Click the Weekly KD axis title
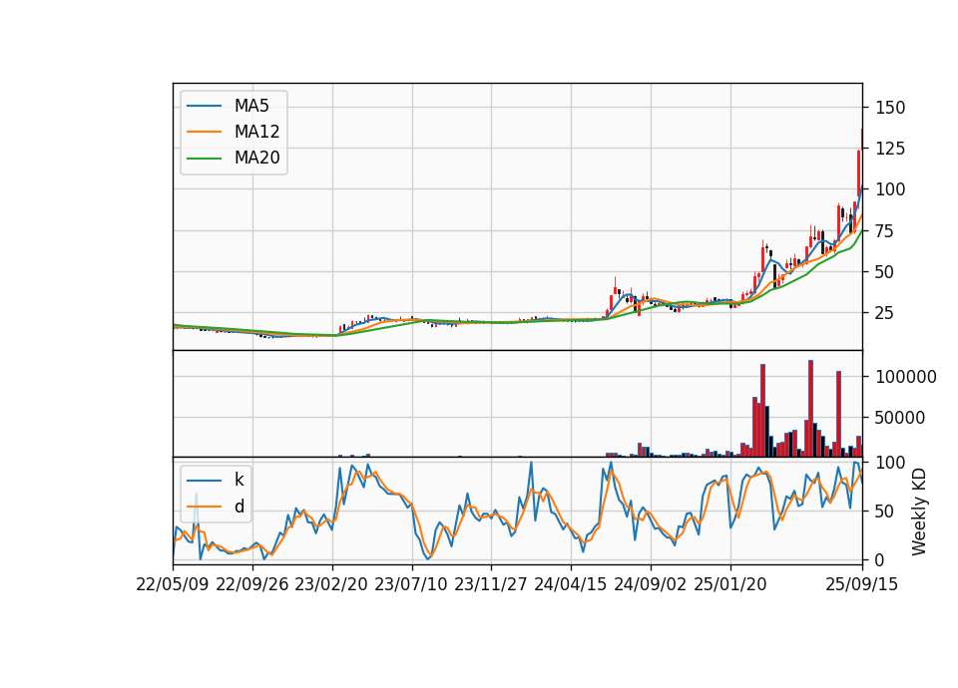The image size is (958, 688). [919, 512]
